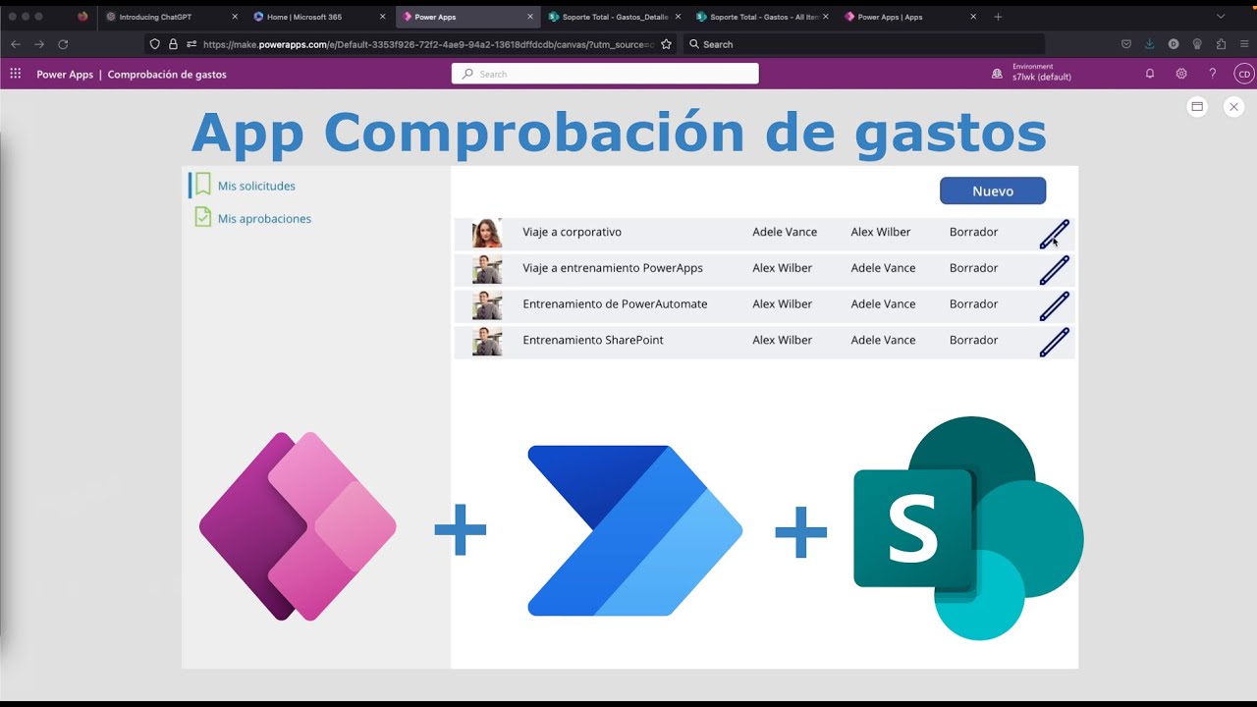1257x707 pixels.
Task: Switch to Soporte Total - Gastos All Items tab
Action: click(x=762, y=17)
